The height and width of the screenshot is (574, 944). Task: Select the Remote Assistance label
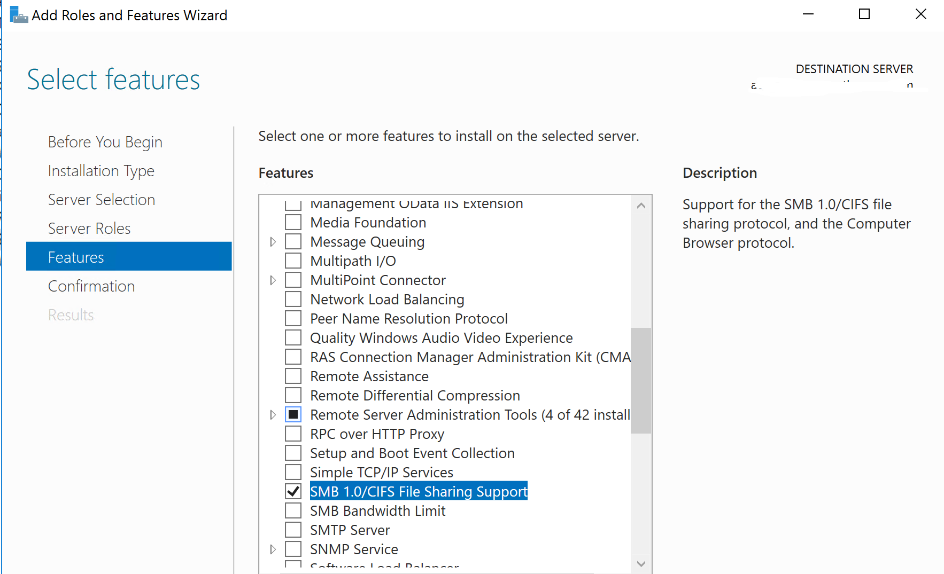coord(369,376)
